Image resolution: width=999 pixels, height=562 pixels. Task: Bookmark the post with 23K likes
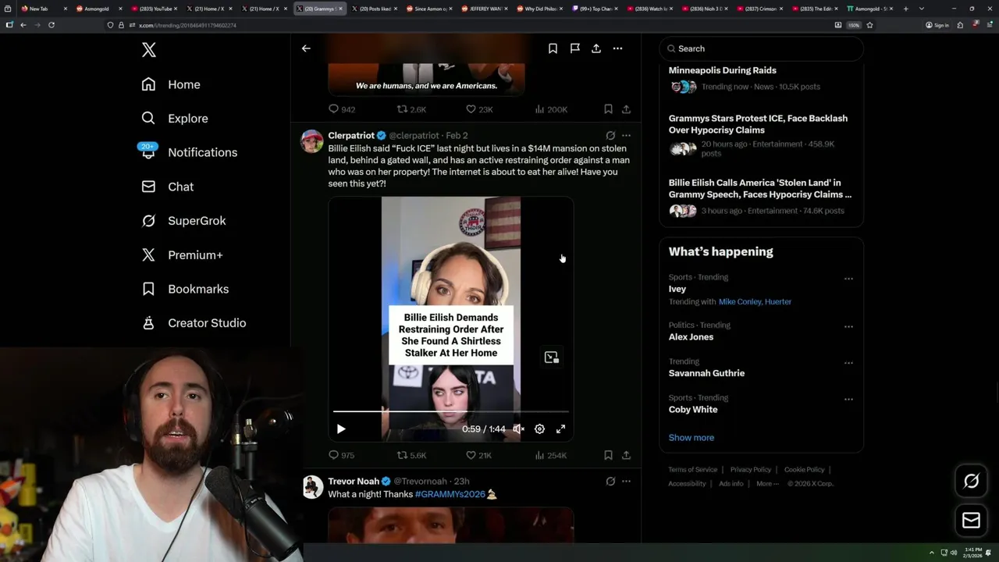click(x=608, y=109)
